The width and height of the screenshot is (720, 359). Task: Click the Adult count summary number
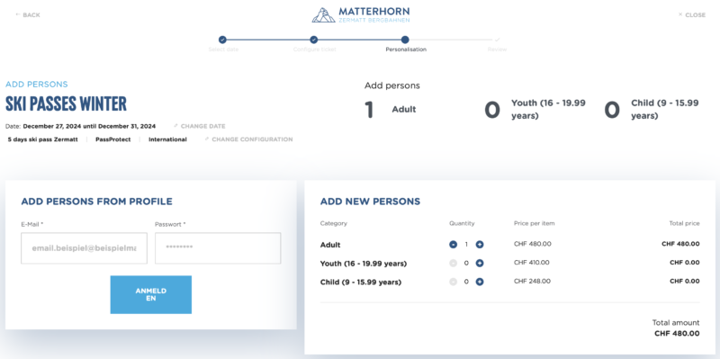coord(369,110)
